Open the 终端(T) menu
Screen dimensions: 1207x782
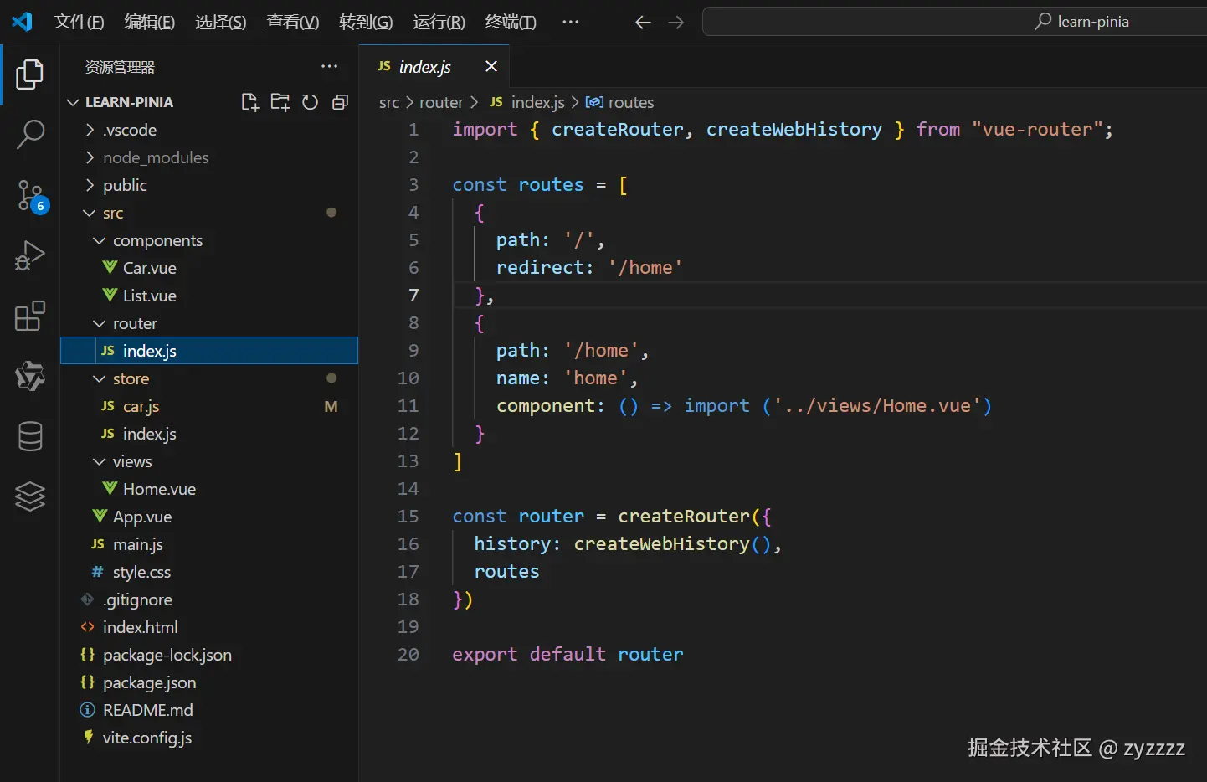511,22
